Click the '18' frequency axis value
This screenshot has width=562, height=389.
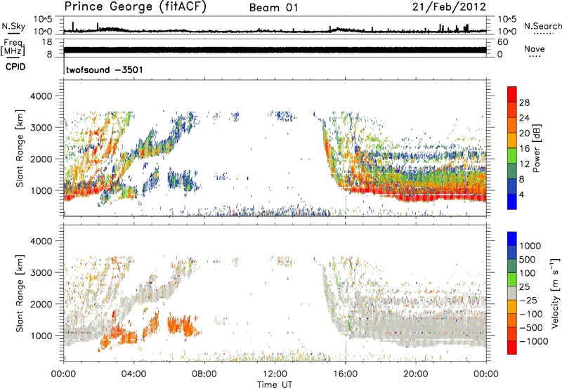click(x=46, y=42)
